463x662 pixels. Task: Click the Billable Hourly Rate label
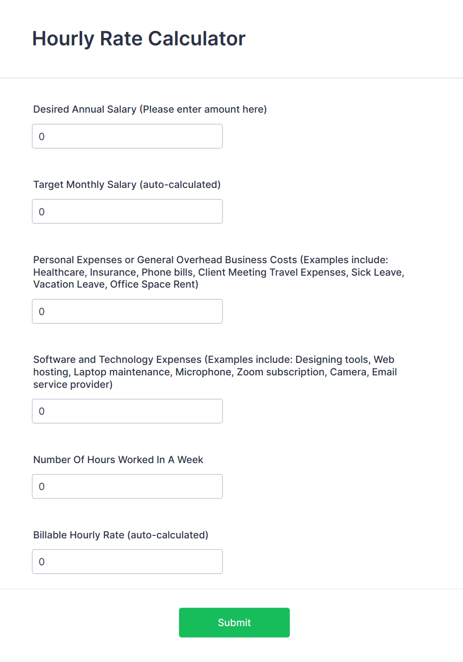tap(120, 535)
